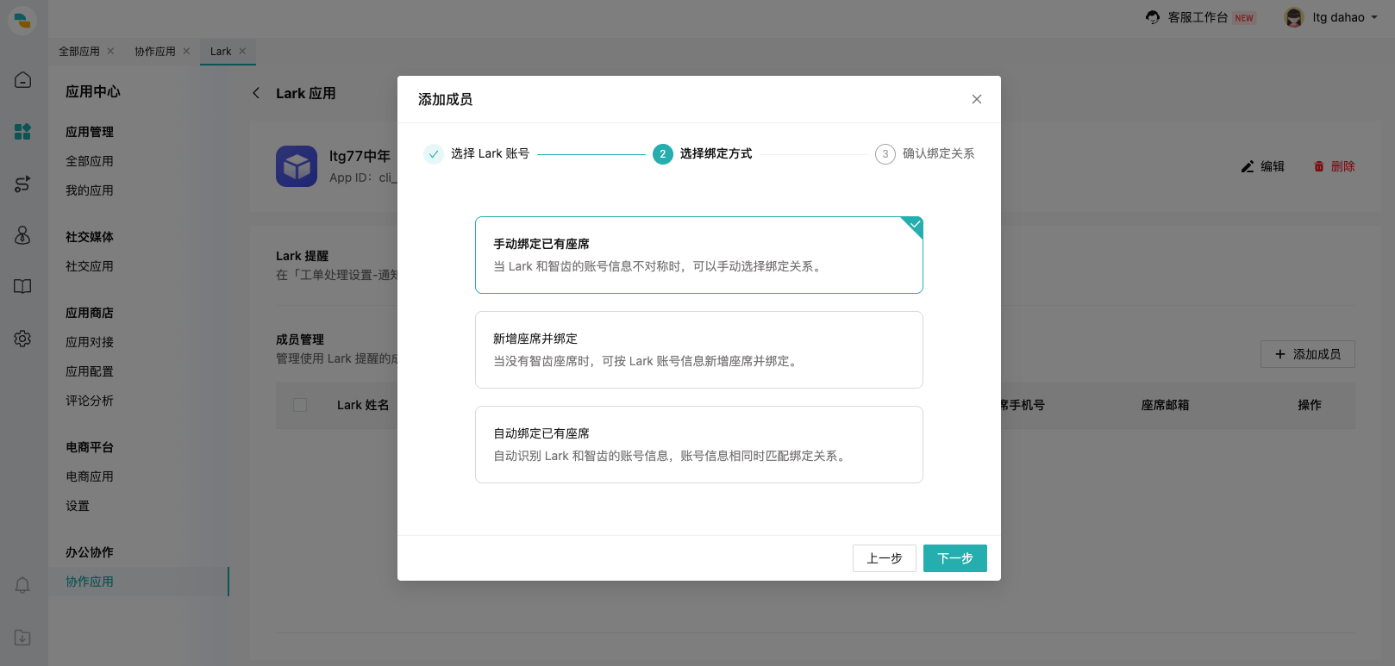Screen dimensions: 1395x666
Task: Open the settings gear sidebar icon
Action: 23,339
